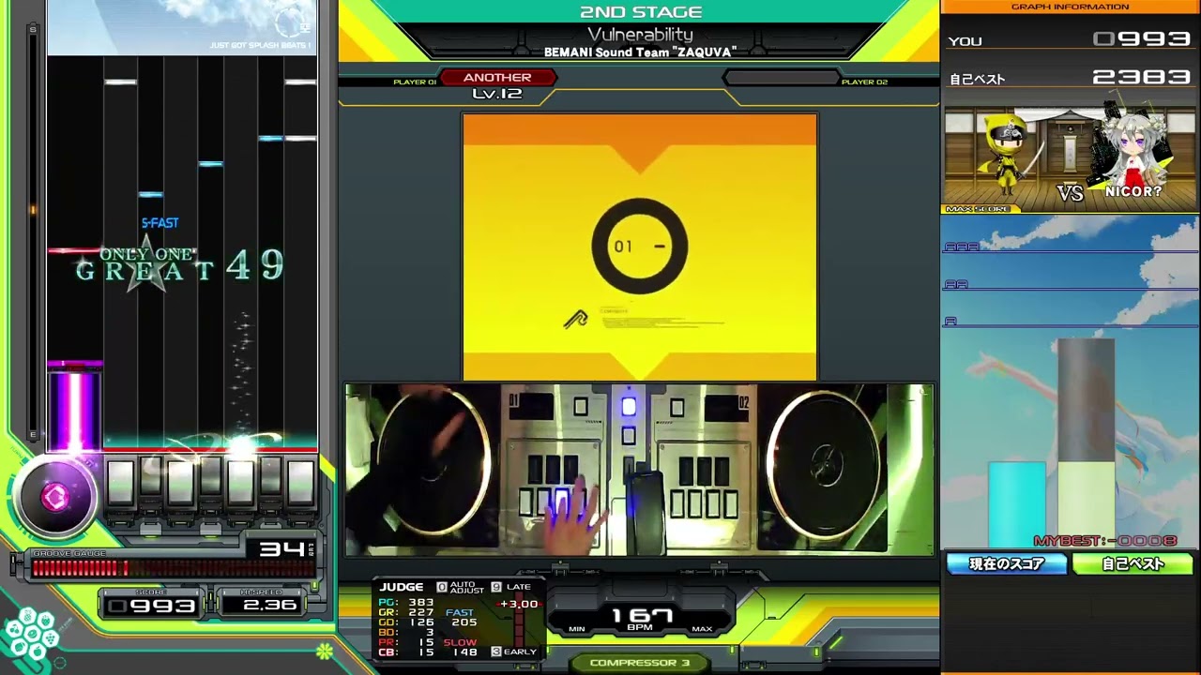Click the blue note above '5-FAST' text
This screenshot has width=1201, height=675.
(x=151, y=194)
